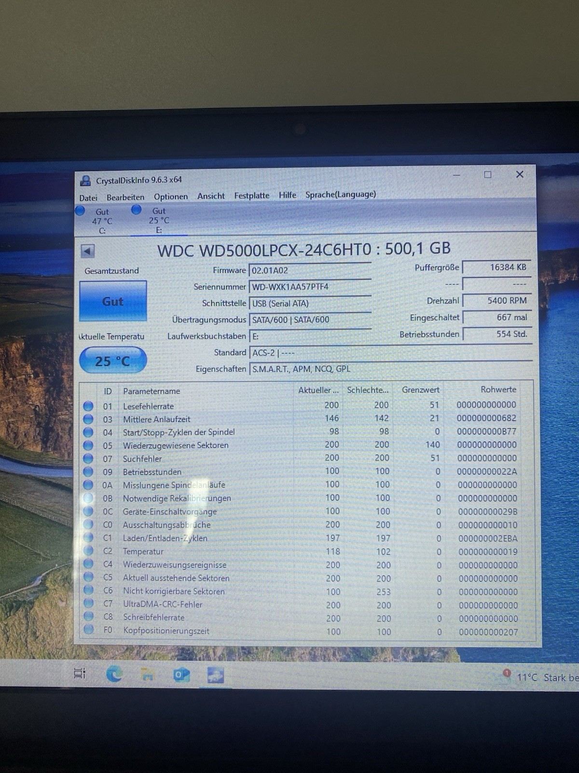
Task: Click the 25 °C temperature button
Action: (113, 360)
